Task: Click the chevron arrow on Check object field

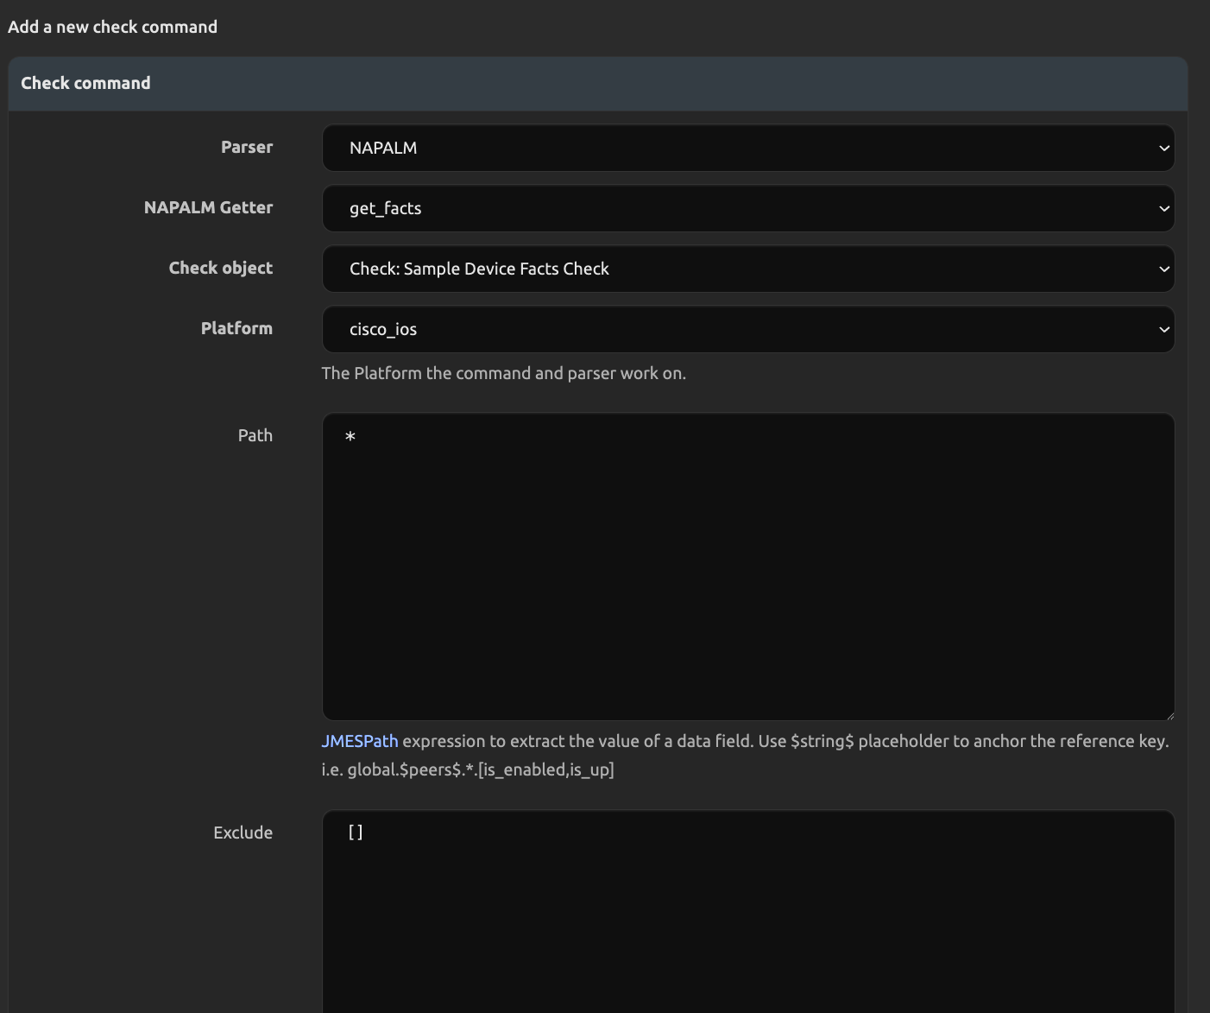Action: coord(1163,269)
